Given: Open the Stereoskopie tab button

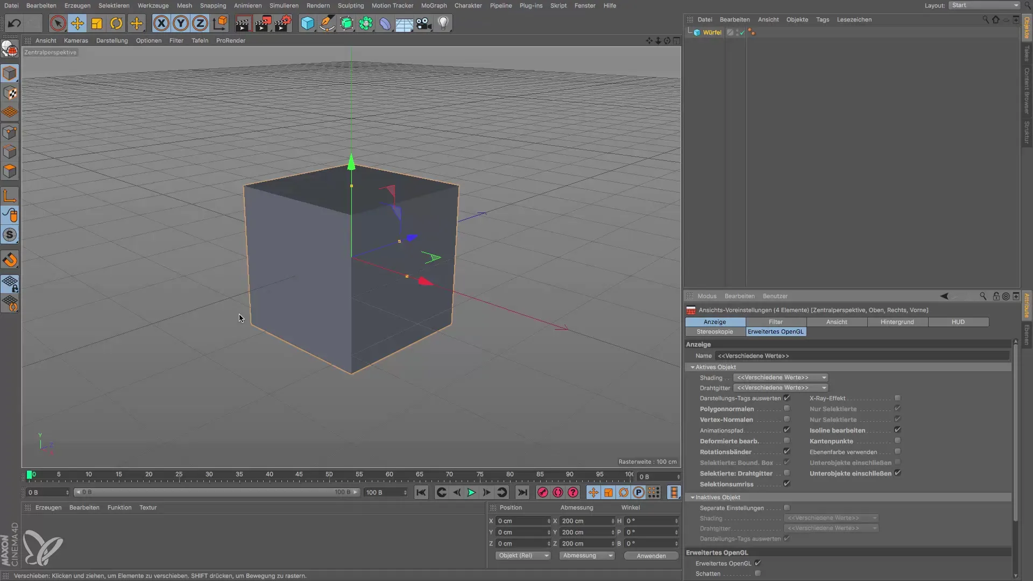Looking at the screenshot, I should (x=714, y=332).
